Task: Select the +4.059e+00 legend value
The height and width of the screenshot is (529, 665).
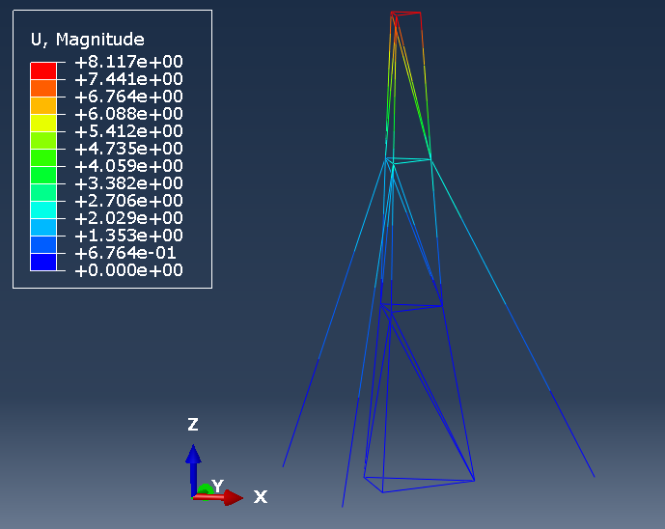Action: click(128, 166)
